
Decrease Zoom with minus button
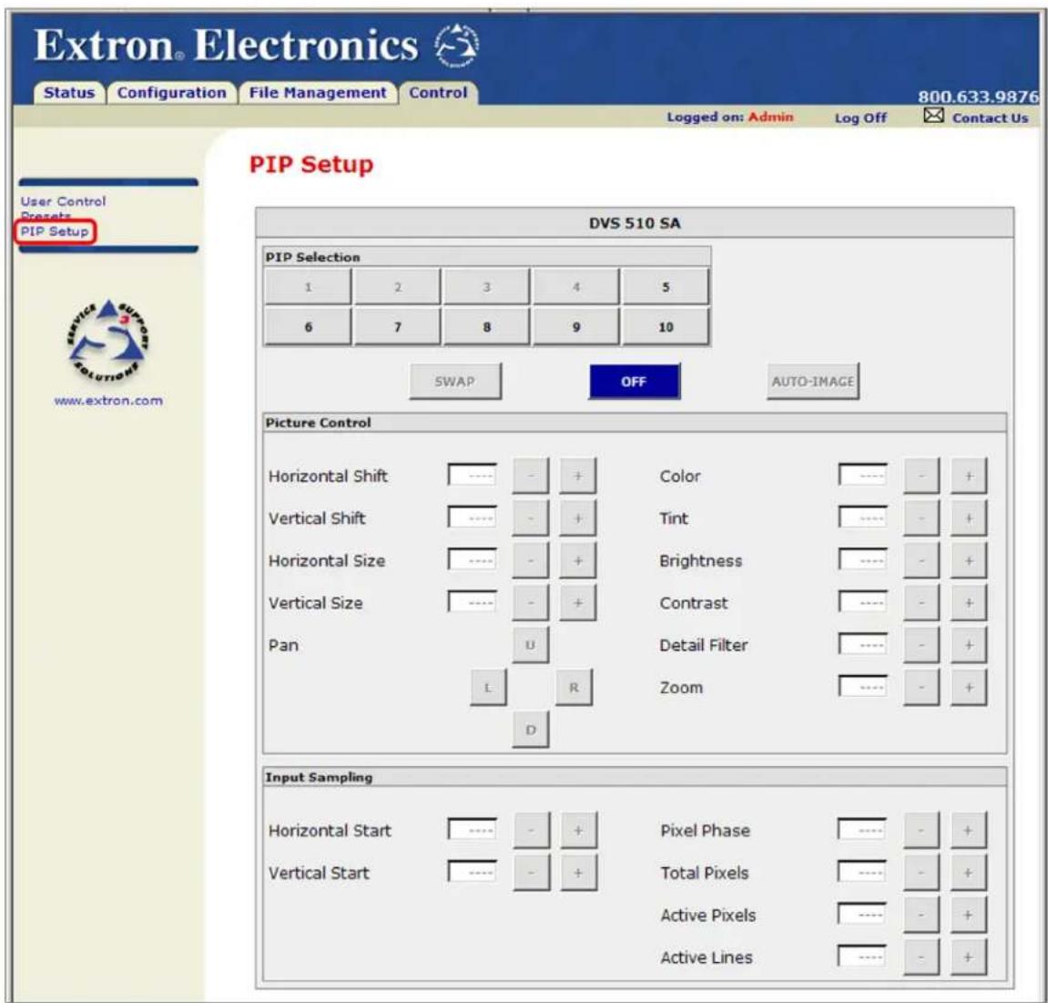921,688
